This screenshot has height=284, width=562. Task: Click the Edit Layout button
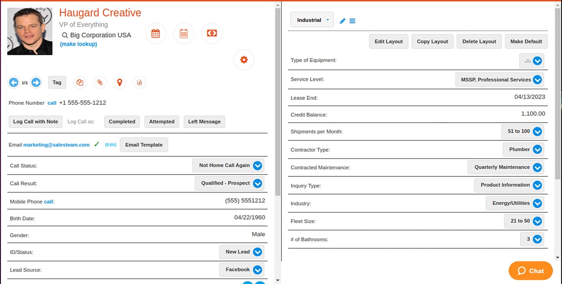click(x=388, y=41)
